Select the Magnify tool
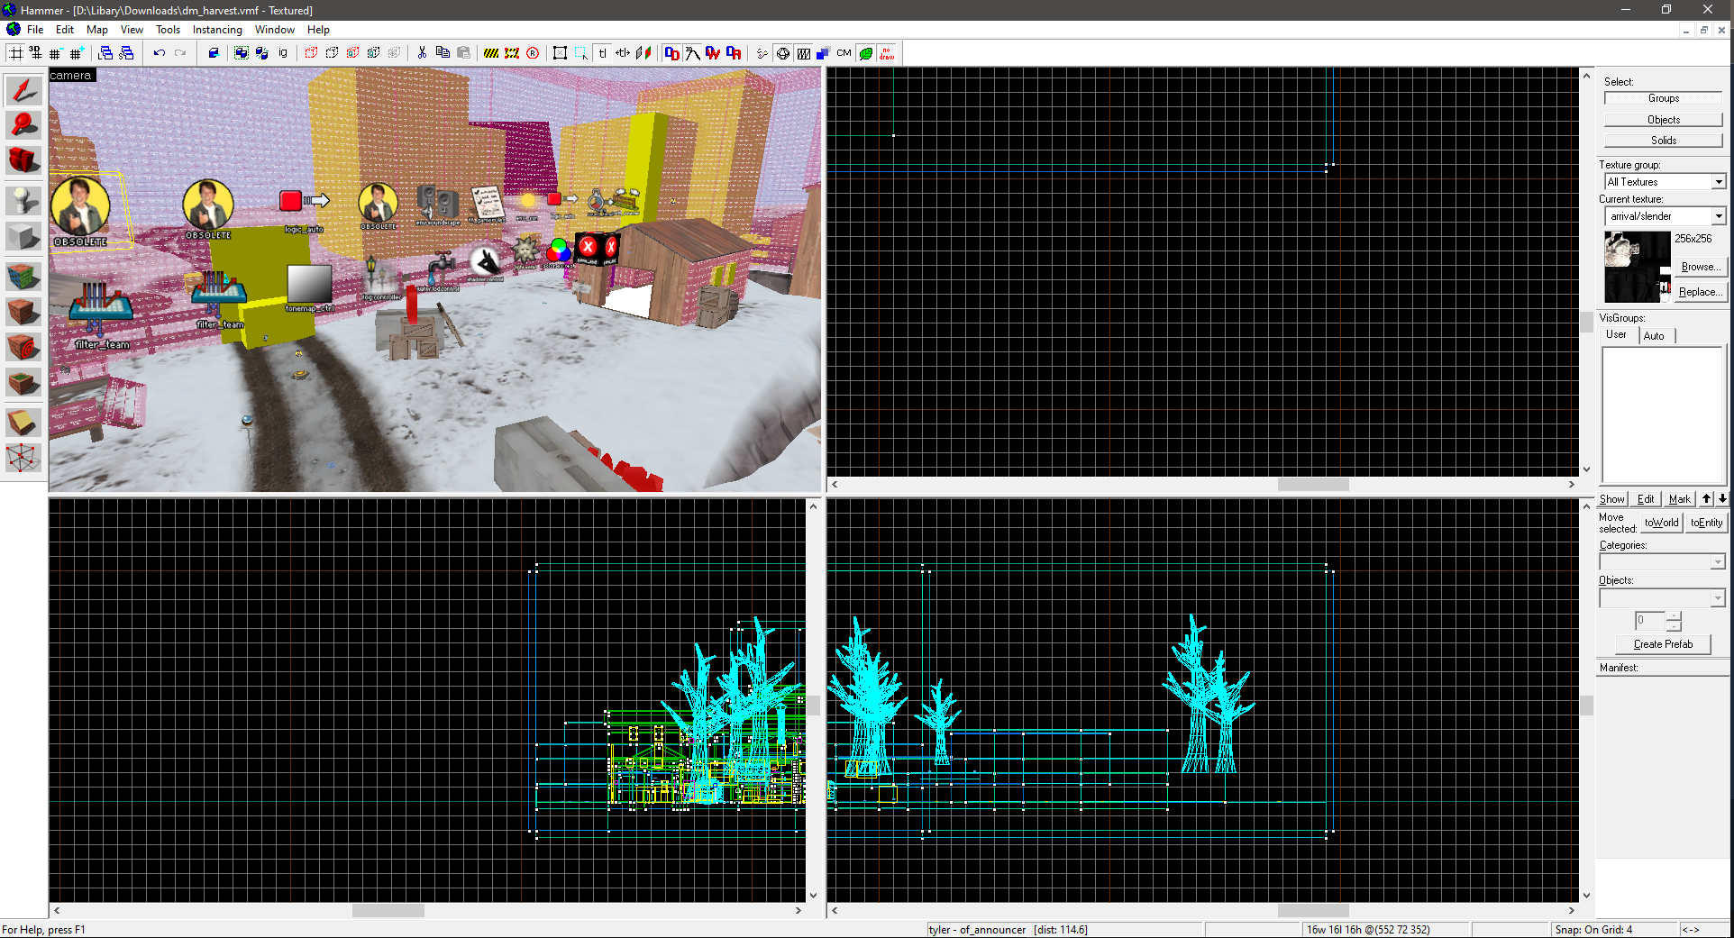1734x938 pixels. tap(23, 124)
